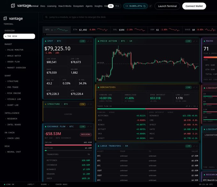Click the Taker Flow 1H green-red bar

[147, 109]
